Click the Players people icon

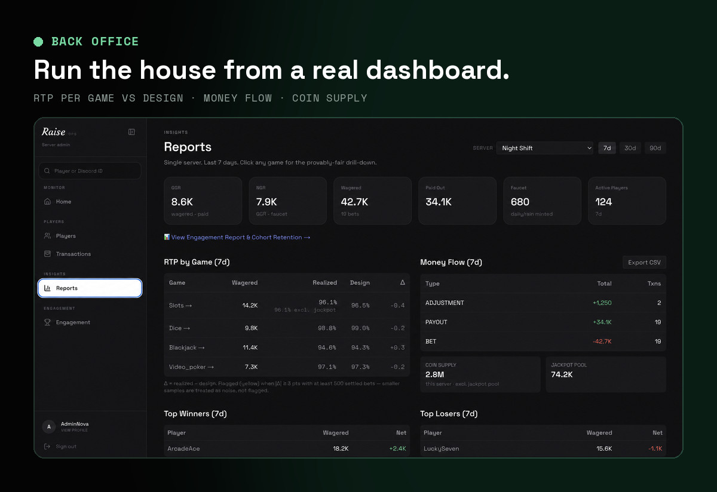point(48,236)
